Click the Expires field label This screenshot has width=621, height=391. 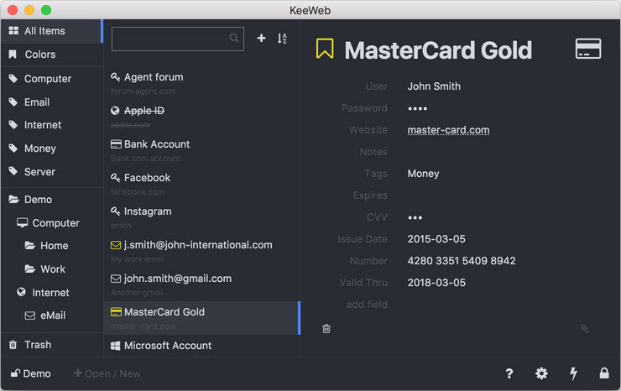[370, 195]
